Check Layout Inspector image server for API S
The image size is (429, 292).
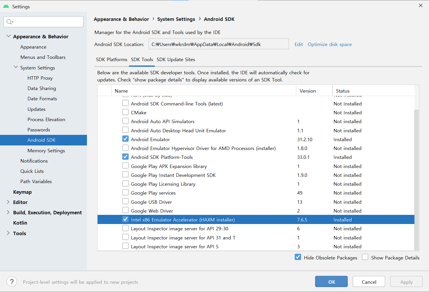(125, 246)
